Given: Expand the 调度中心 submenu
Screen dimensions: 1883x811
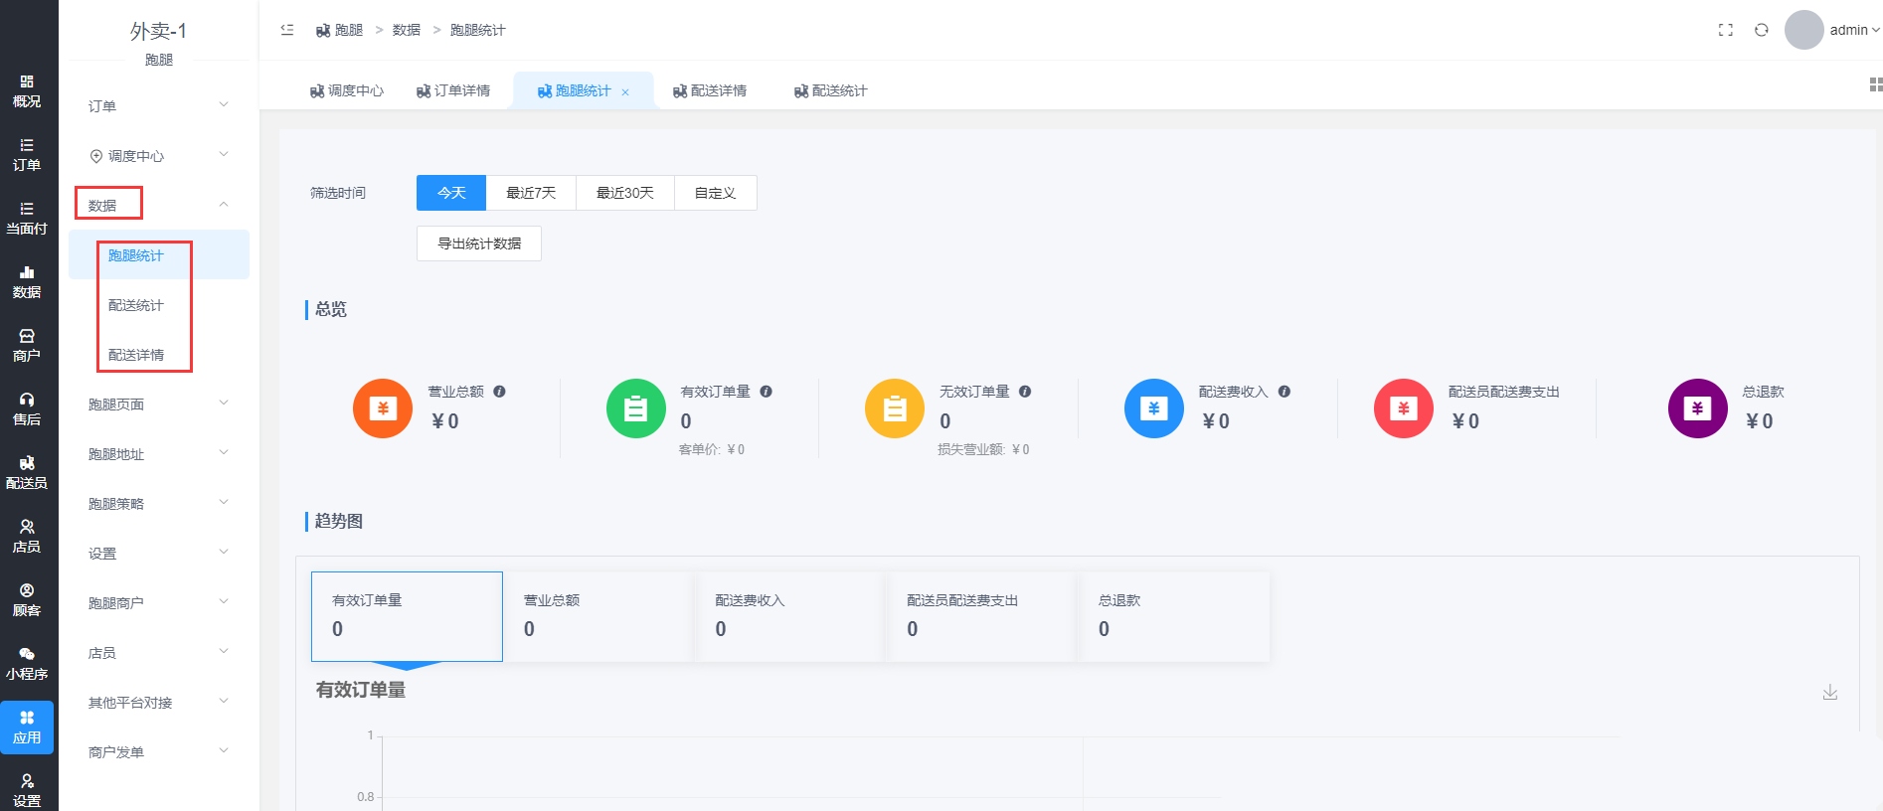Looking at the screenshot, I should click(159, 155).
